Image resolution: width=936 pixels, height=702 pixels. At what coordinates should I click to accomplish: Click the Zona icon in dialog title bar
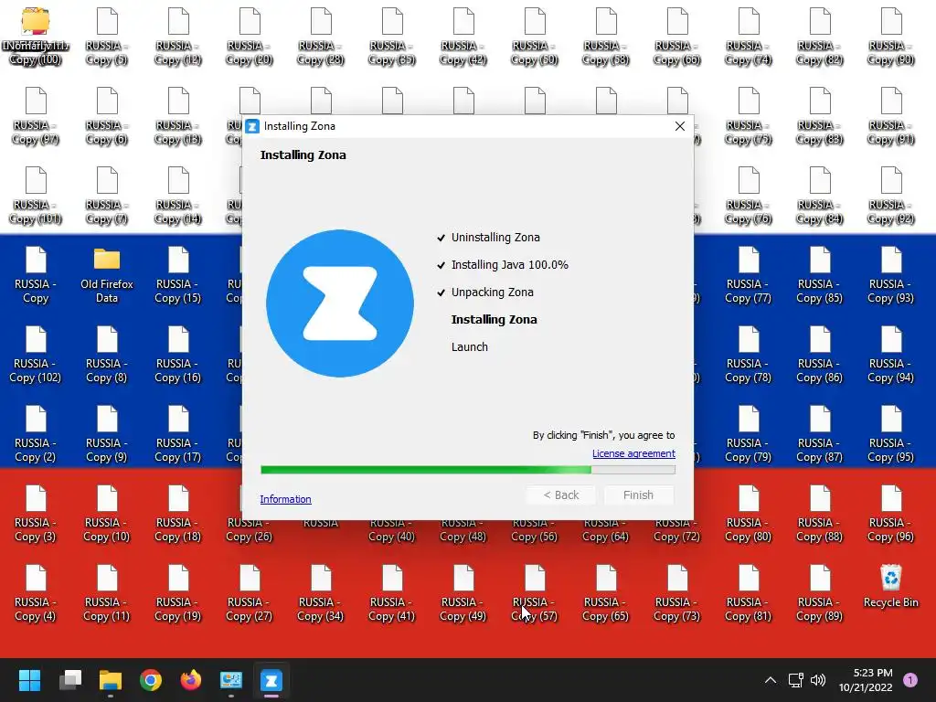tap(252, 126)
